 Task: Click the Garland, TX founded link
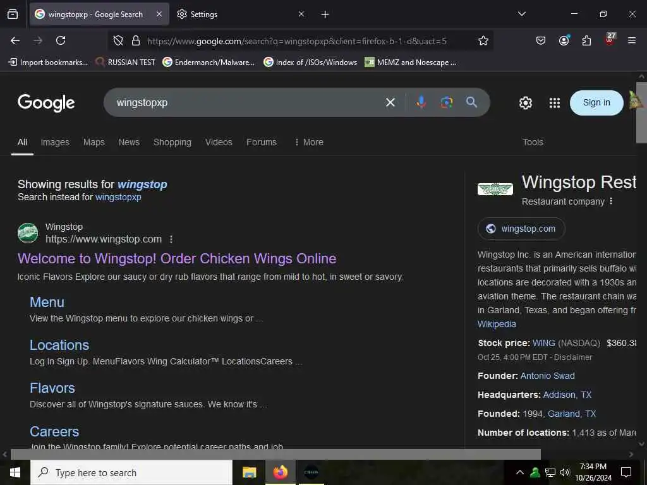572,414
